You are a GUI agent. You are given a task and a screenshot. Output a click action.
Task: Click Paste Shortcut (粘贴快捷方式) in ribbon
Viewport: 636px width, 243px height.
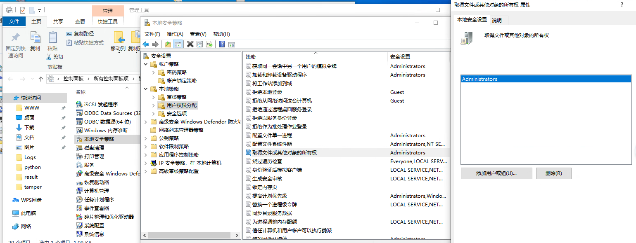[85, 43]
